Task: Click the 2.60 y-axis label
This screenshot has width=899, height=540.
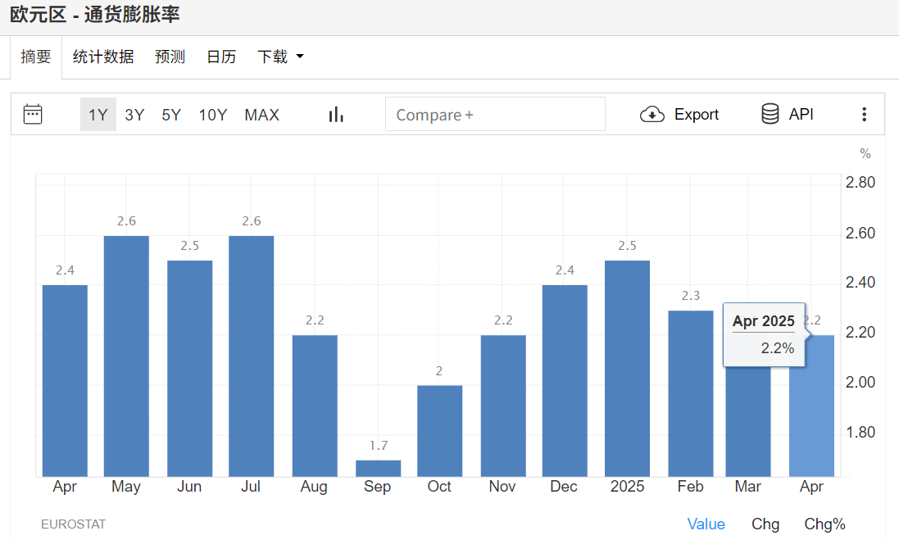Action: point(860,233)
